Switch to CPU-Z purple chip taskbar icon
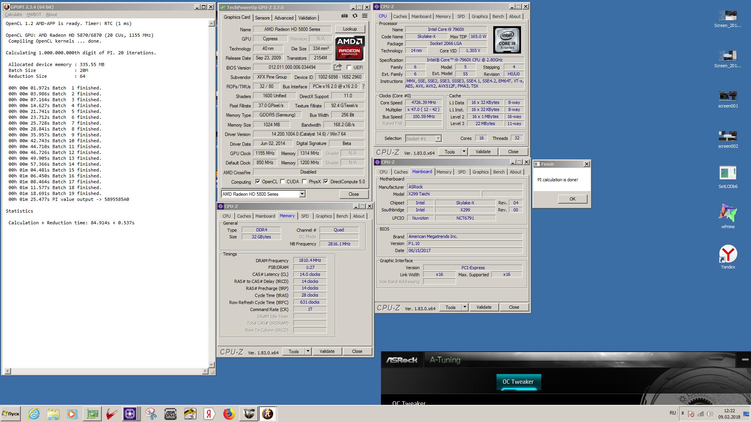The image size is (751, 422). tap(130, 414)
